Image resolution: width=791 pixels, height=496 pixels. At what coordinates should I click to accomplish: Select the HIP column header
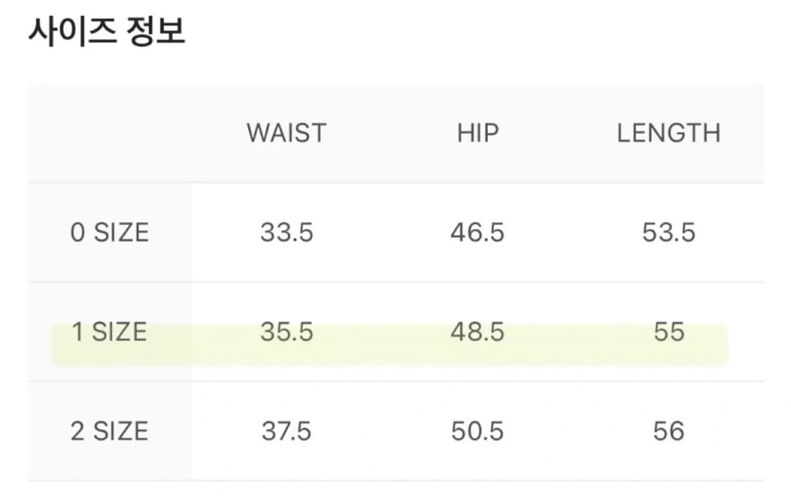pos(477,133)
